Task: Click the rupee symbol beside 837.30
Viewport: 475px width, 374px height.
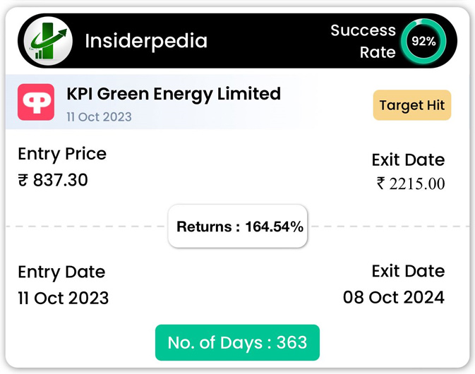Action: point(23,180)
